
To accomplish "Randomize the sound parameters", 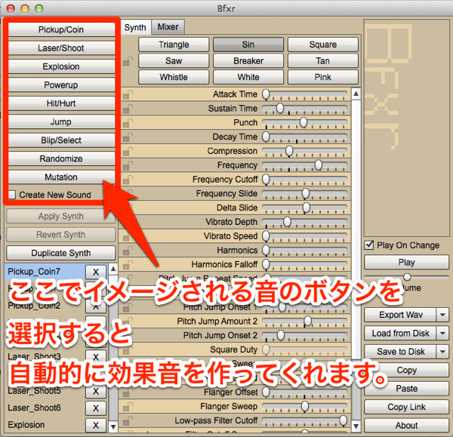I will (61, 158).
